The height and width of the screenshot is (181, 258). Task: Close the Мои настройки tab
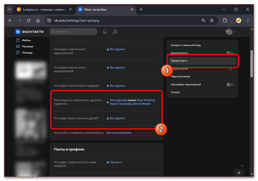[x=132, y=9]
